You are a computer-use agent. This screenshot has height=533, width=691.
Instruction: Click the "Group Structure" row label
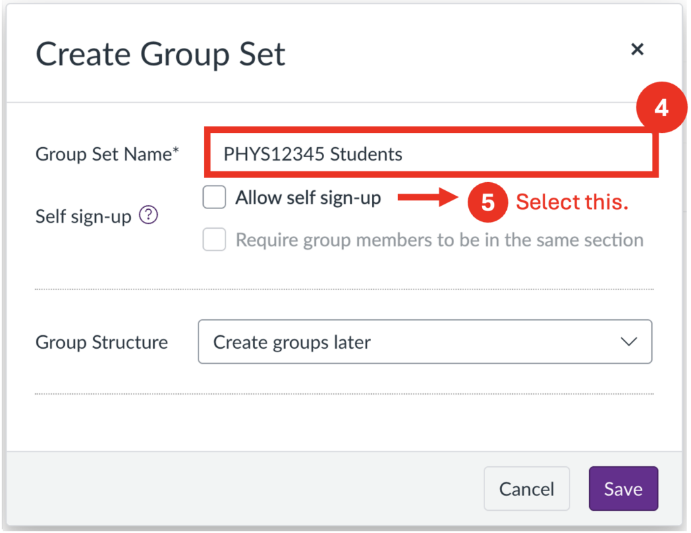[101, 342]
